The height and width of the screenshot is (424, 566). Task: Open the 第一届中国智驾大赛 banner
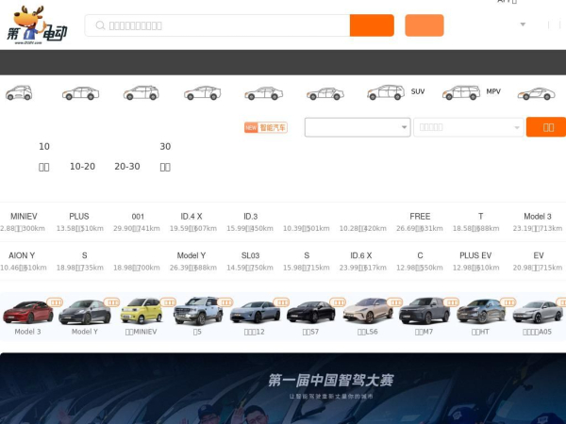(283, 388)
